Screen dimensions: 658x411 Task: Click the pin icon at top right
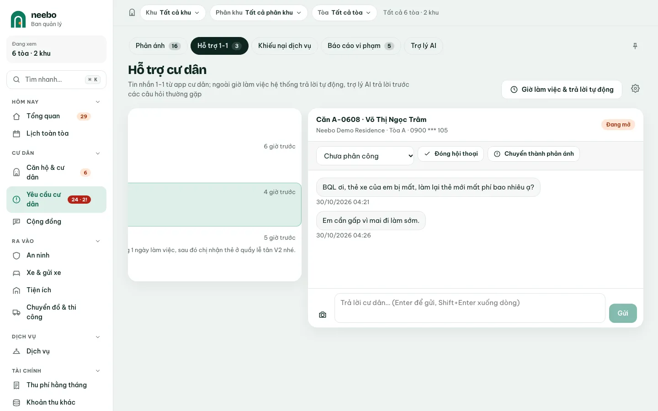click(x=635, y=46)
